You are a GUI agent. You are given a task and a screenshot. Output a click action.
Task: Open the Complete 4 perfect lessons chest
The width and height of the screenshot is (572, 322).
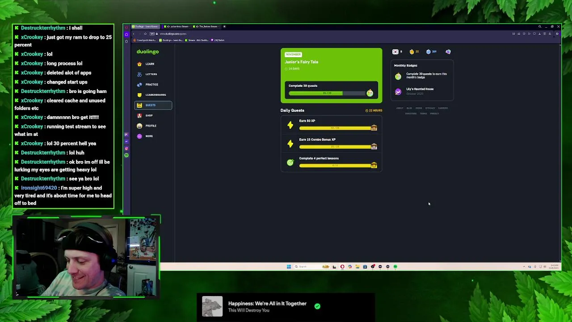(374, 165)
